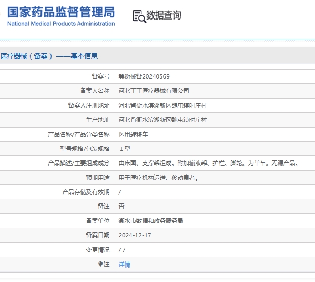Click the 生产地址 address value
315x282 pixels.
162,120
